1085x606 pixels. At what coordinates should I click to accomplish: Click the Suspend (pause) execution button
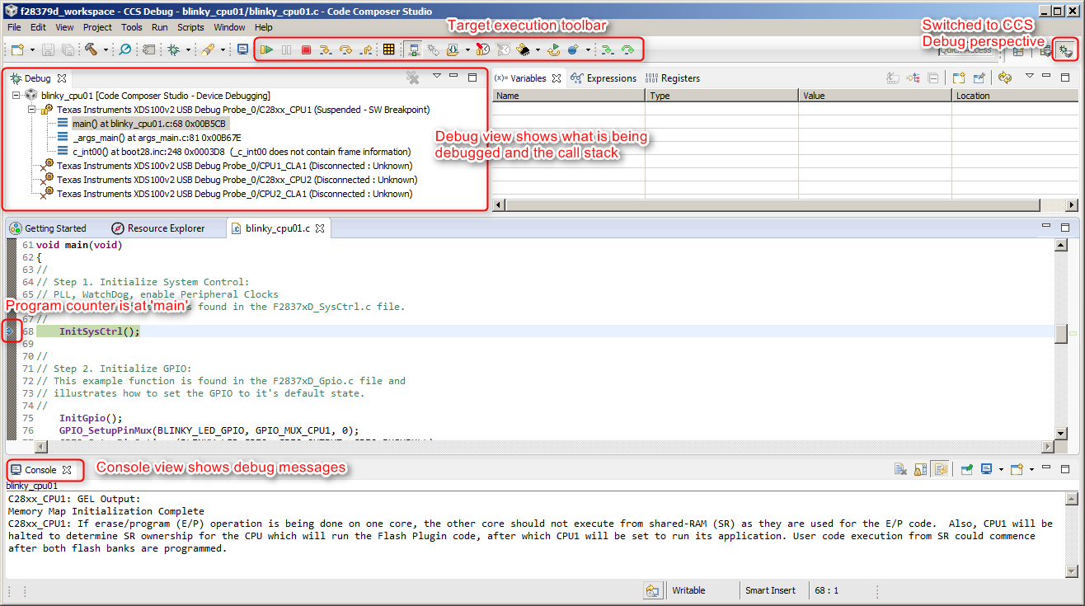click(286, 49)
